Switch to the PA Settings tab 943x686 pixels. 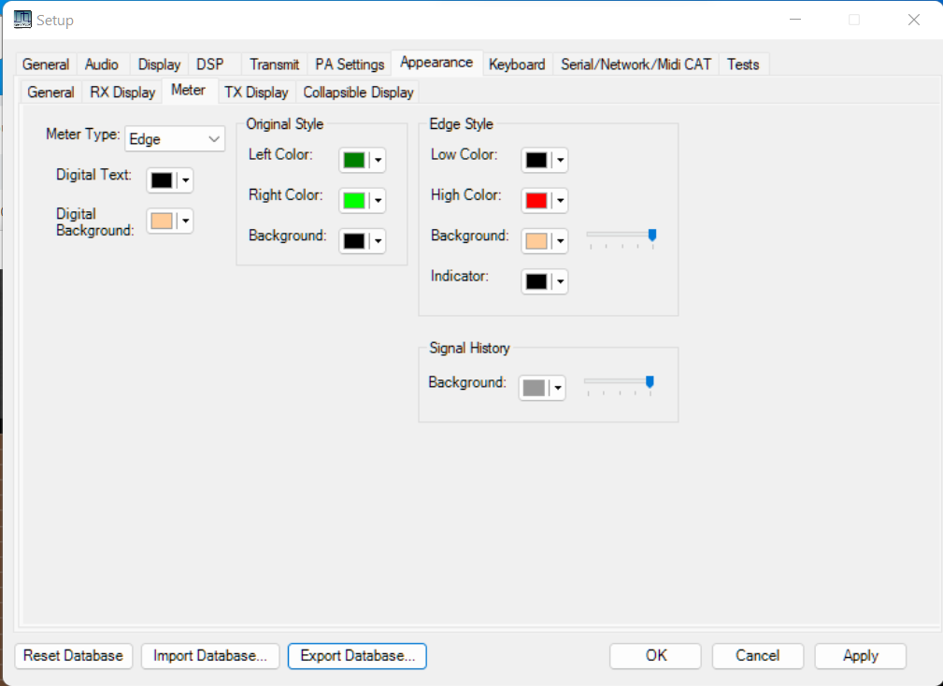(350, 64)
